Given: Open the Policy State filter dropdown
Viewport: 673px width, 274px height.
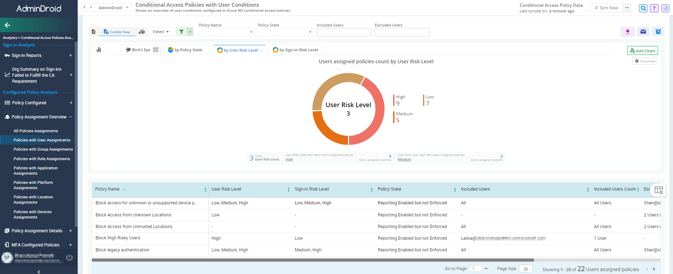Looking at the screenshot, I should tap(285, 32).
